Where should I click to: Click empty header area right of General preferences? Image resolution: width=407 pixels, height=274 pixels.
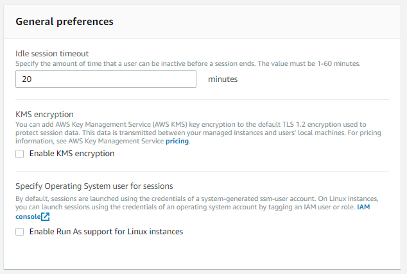[257, 22]
